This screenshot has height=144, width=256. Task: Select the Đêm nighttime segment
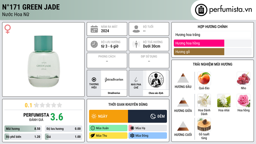(147, 116)
